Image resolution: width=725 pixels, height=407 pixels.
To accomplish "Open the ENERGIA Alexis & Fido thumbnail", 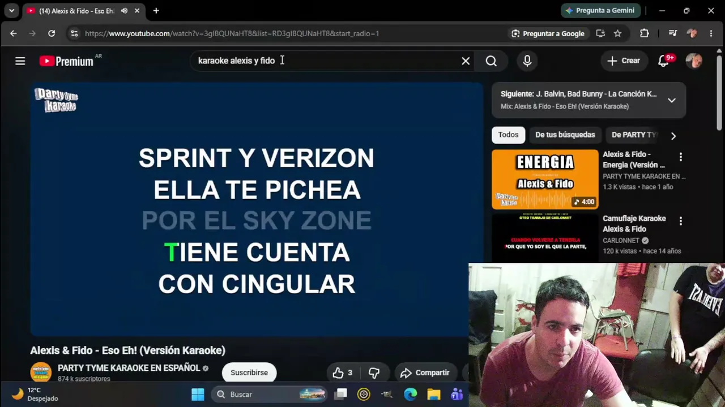I will [545, 179].
